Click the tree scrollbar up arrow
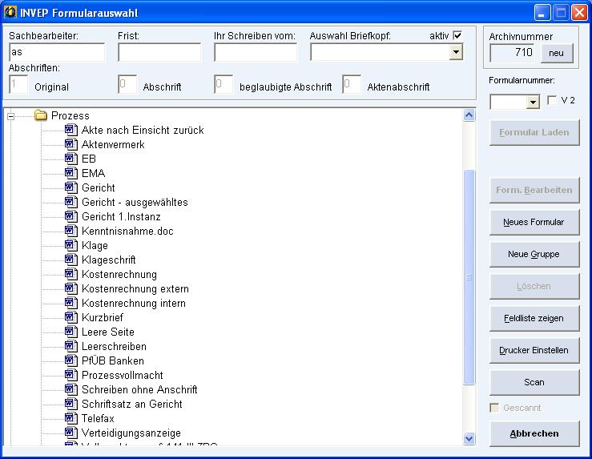592x459 pixels. [x=469, y=115]
